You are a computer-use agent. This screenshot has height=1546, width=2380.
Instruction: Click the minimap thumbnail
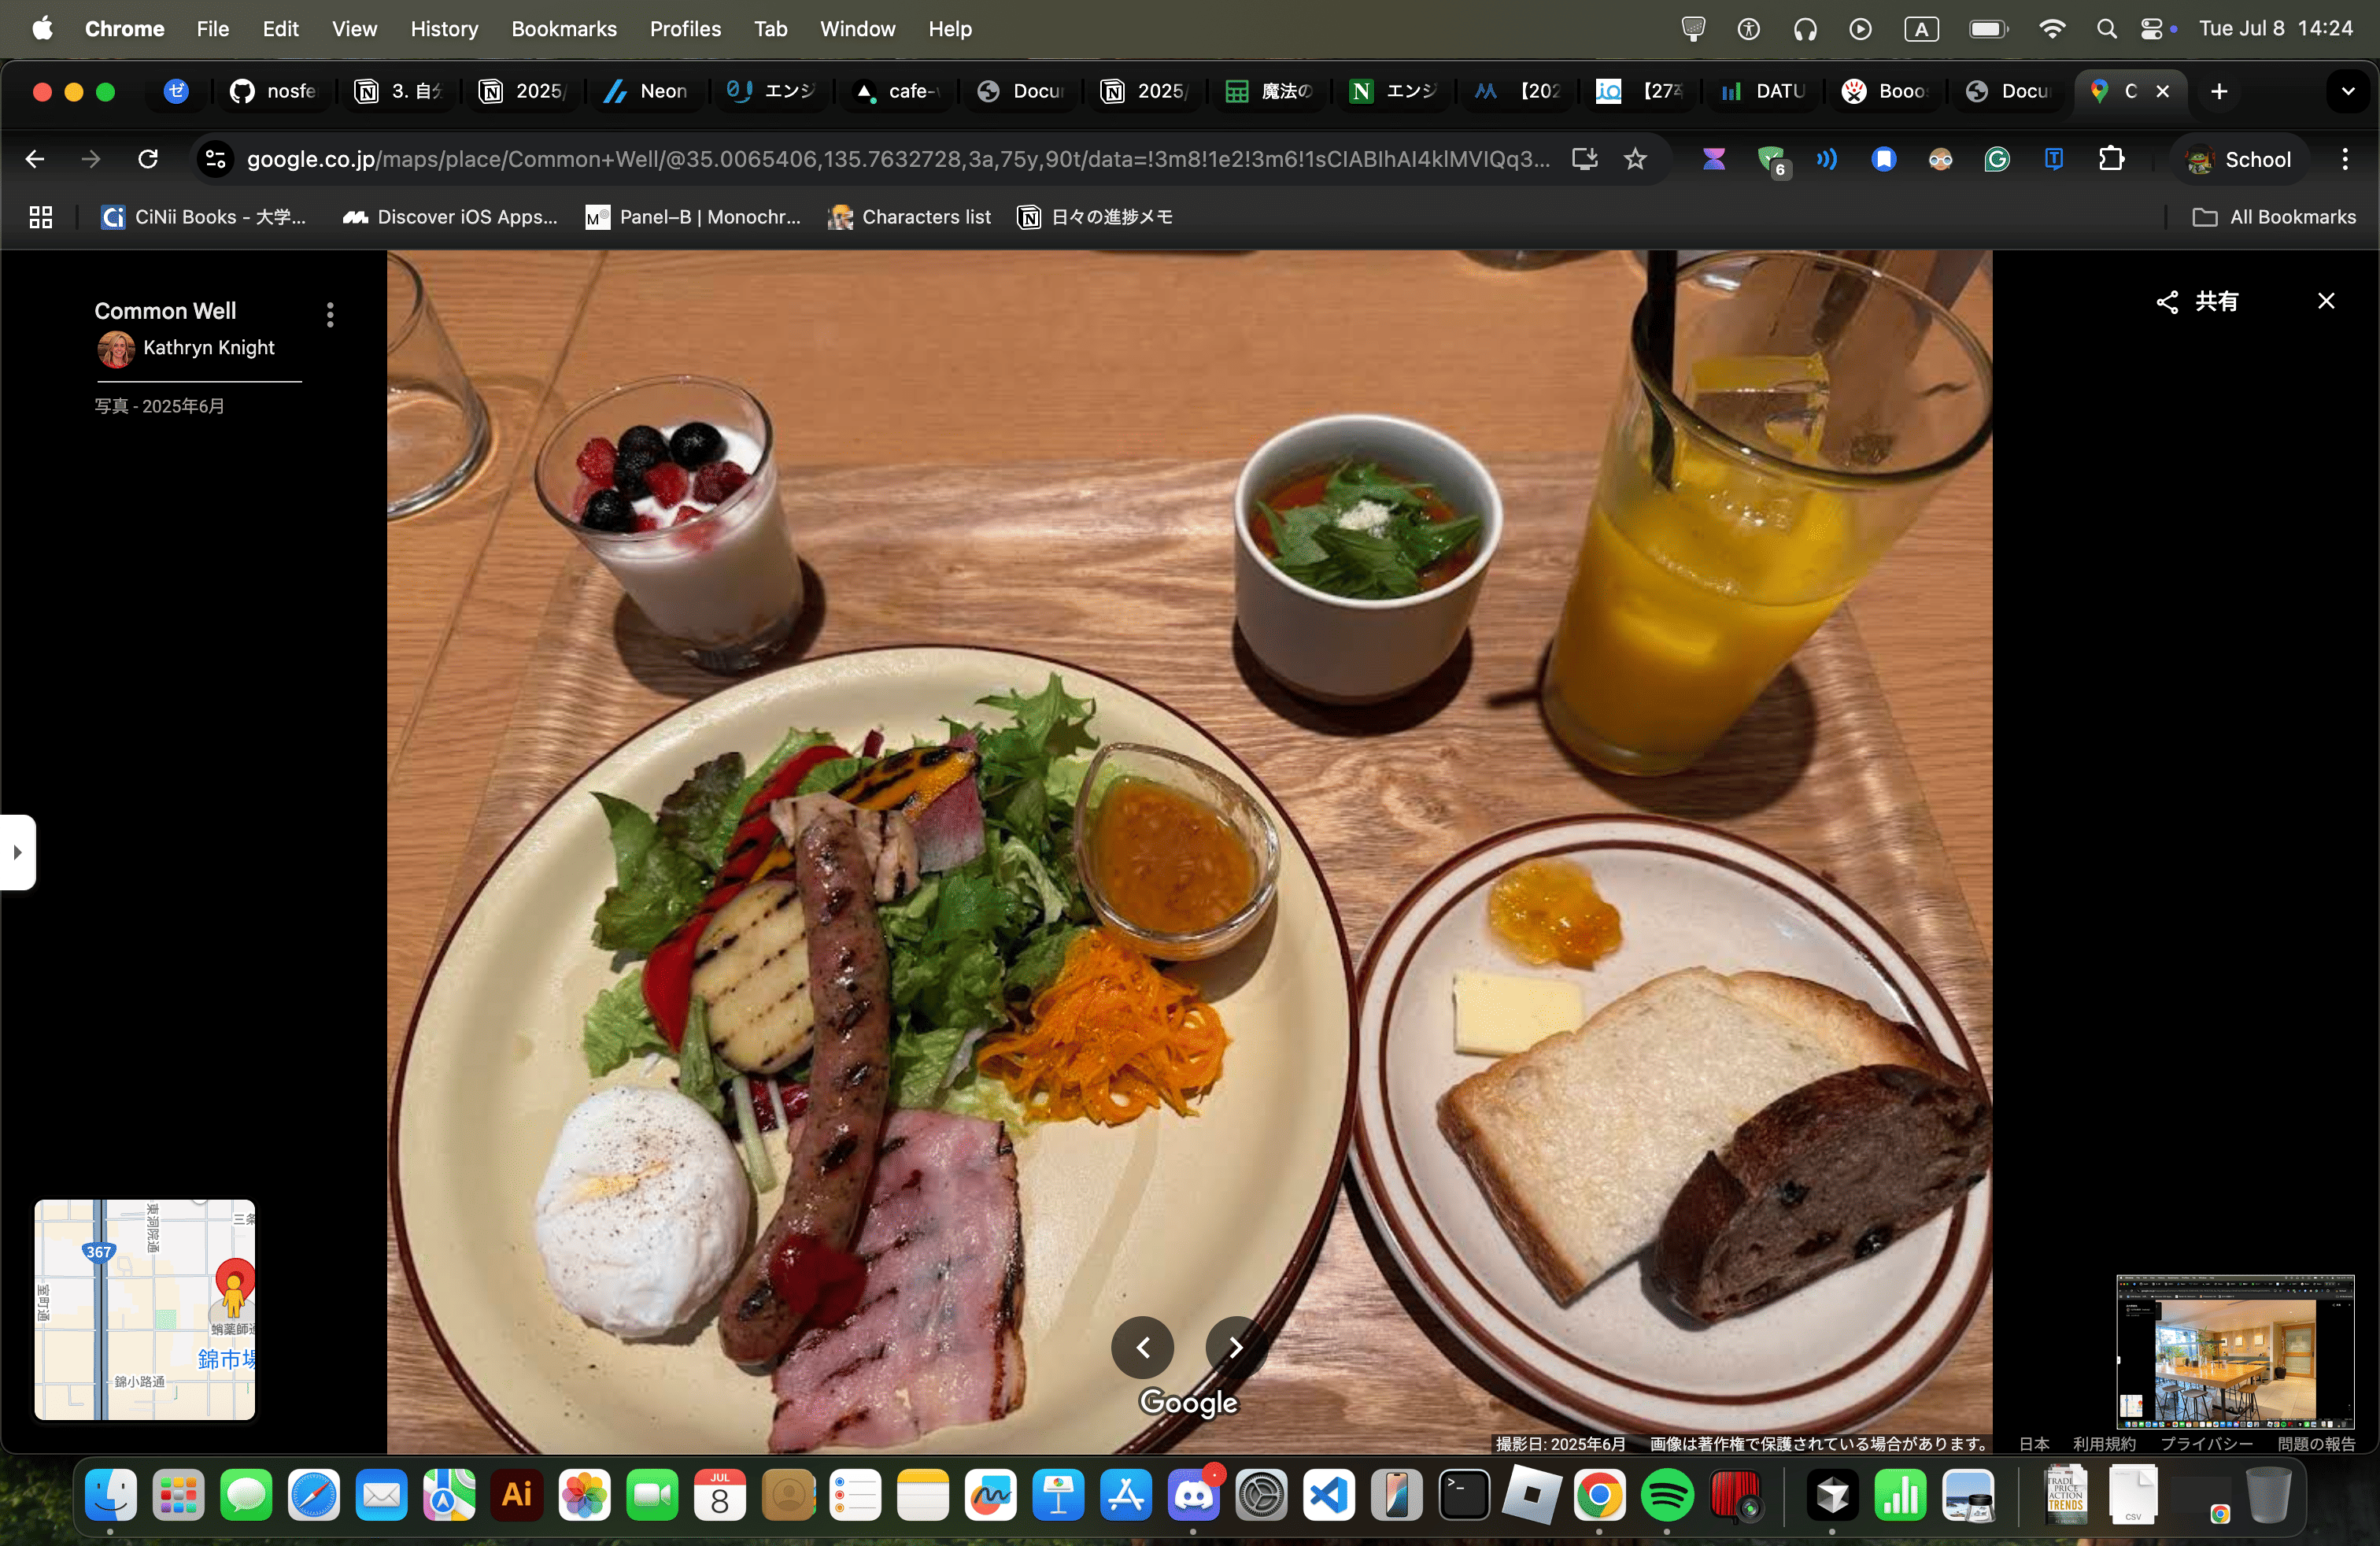144,1309
